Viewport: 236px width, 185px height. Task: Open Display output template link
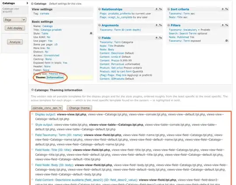(x=45, y=114)
